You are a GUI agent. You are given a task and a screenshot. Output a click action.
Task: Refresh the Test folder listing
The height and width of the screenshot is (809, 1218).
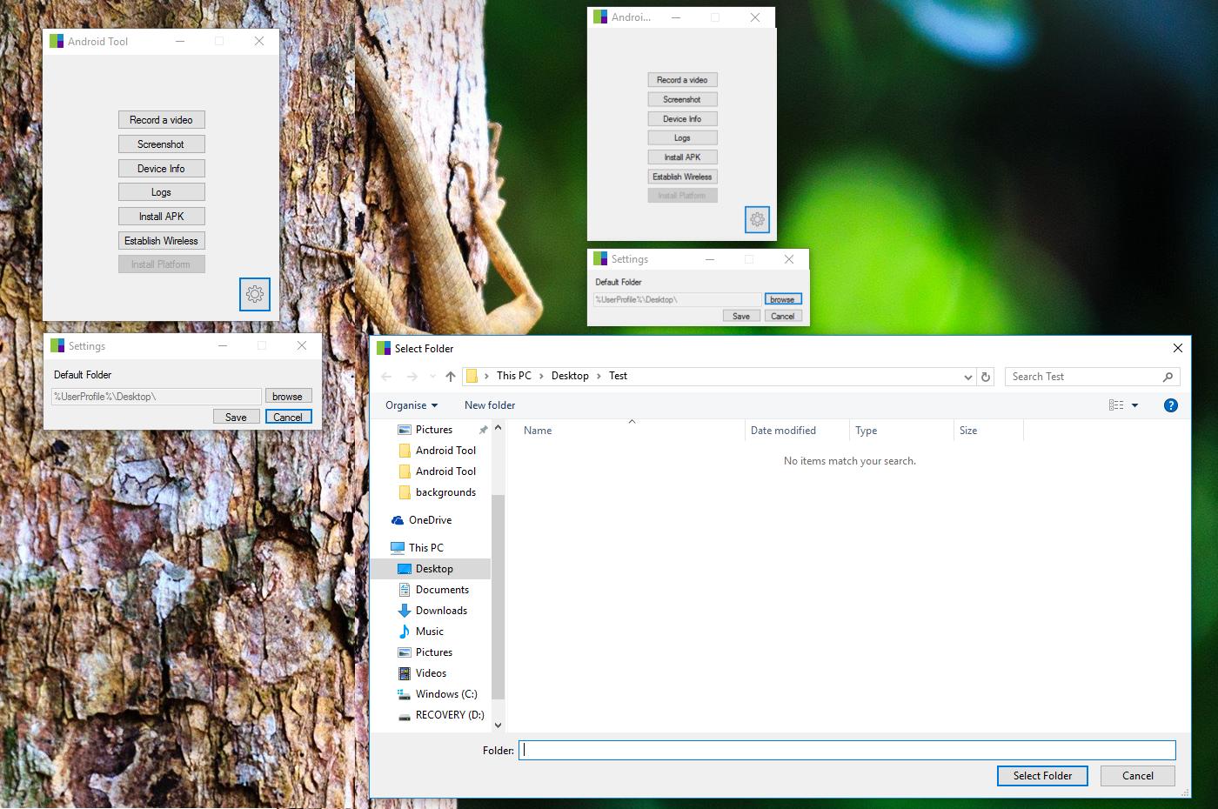coord(986,376)
